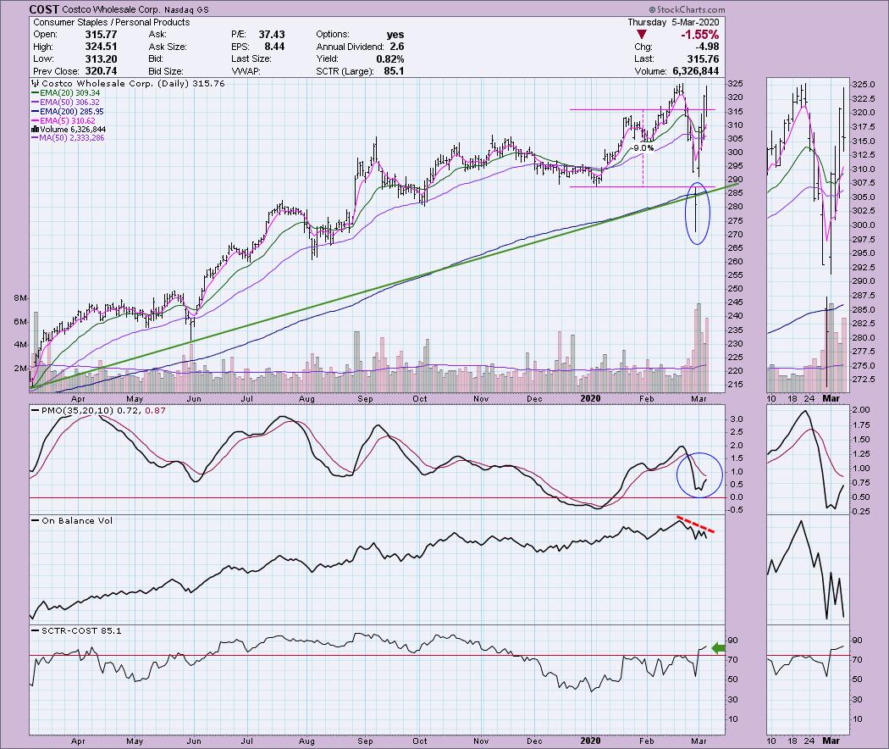Image resolution: width=889 pixels, height=749 pixels.
Task: Click the Nasdaq GS exchange label
Action: point(186,10)
